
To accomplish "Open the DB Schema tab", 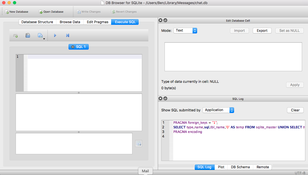I will (240, 167).
